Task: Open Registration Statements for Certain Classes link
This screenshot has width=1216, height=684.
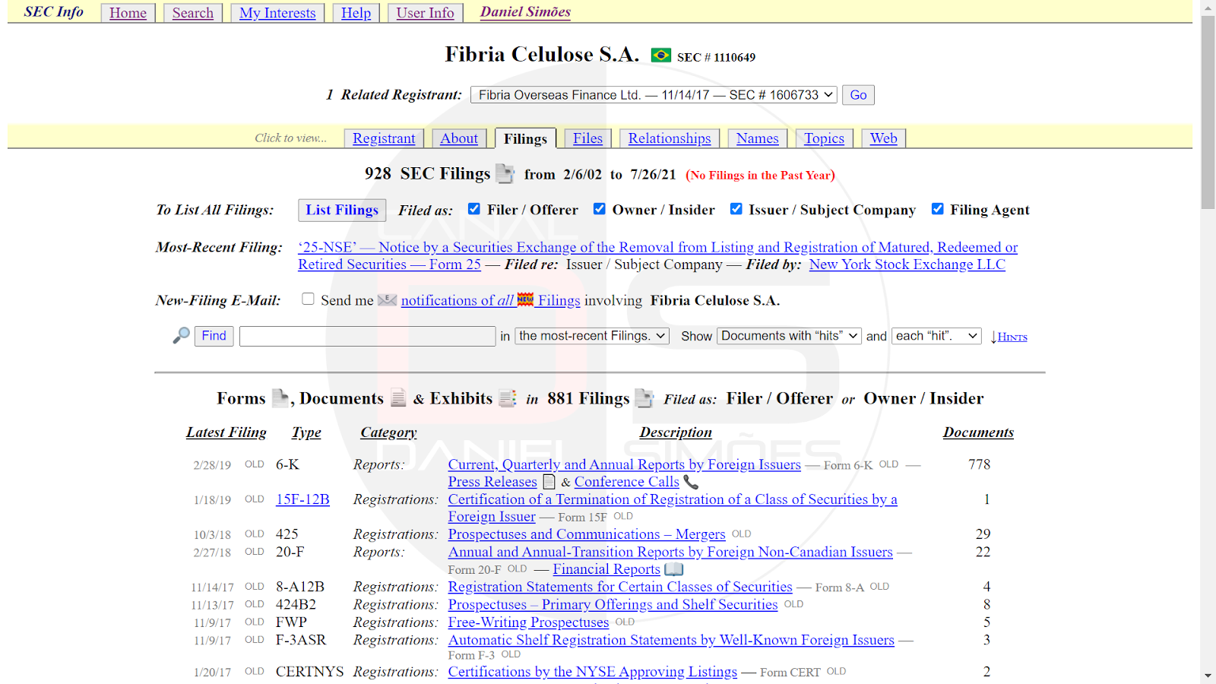Action: point(620,587)
